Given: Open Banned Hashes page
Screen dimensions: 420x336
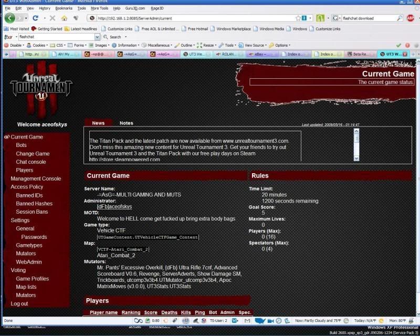Looking at the screenshot, I should [x=34, y=203].
